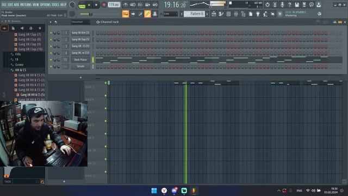This screenshot has height=196, width=348.
Task: Open the HELP menu
Action: click(64, 5)
